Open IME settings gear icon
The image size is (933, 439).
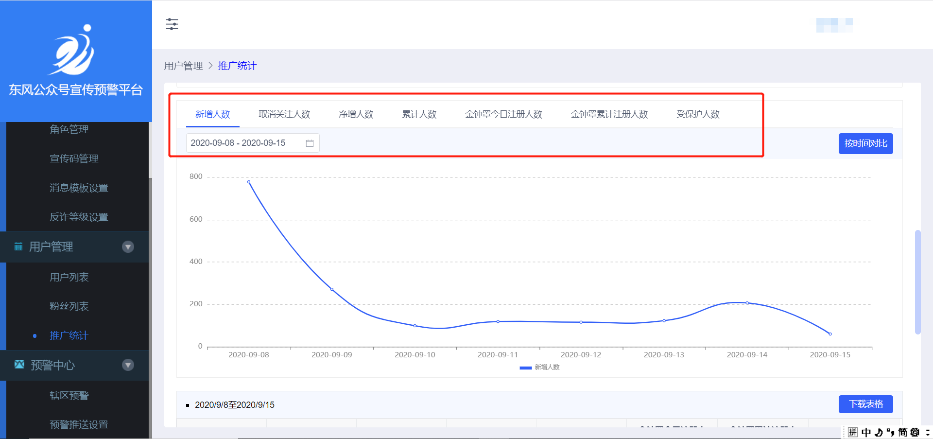(915, 432)
